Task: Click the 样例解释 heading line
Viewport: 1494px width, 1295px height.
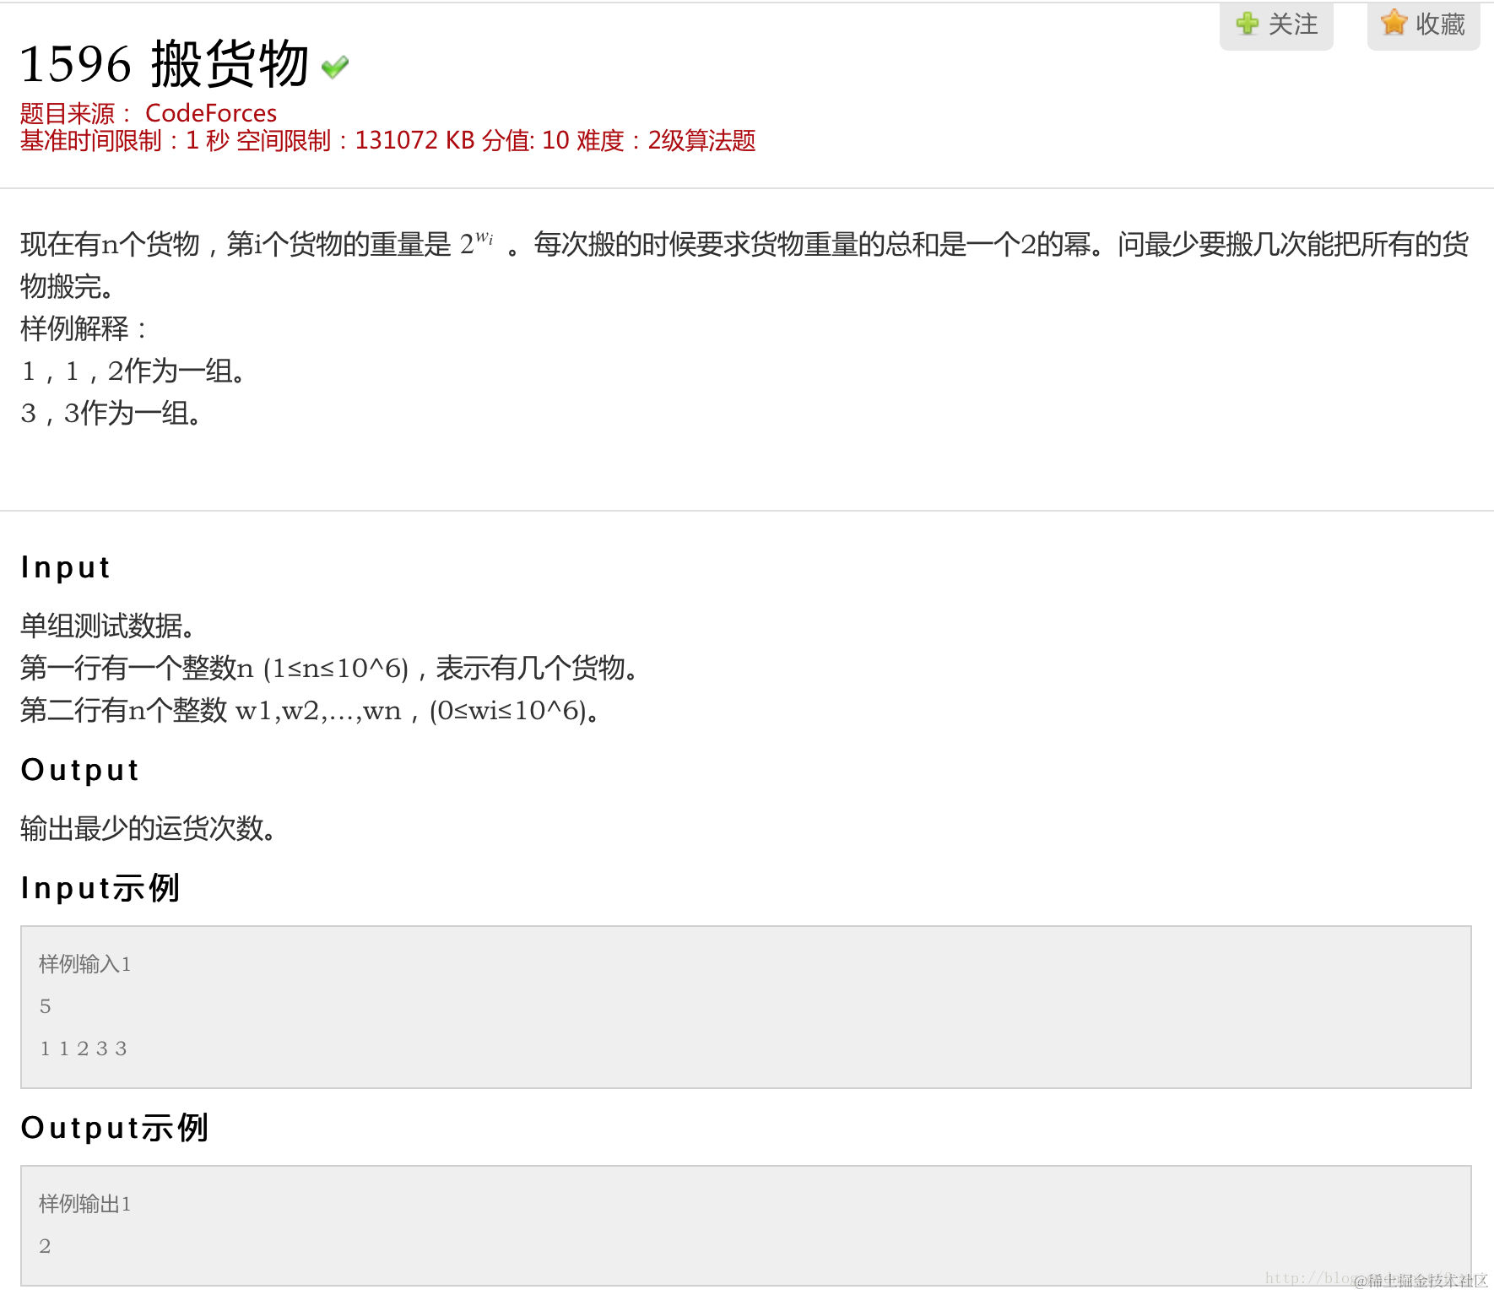Action: (x=84, y=328)
